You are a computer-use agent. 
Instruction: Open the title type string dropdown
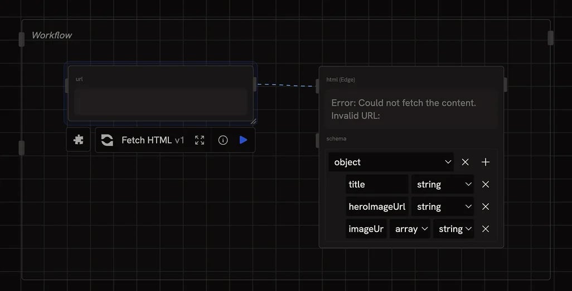point(443,184)
